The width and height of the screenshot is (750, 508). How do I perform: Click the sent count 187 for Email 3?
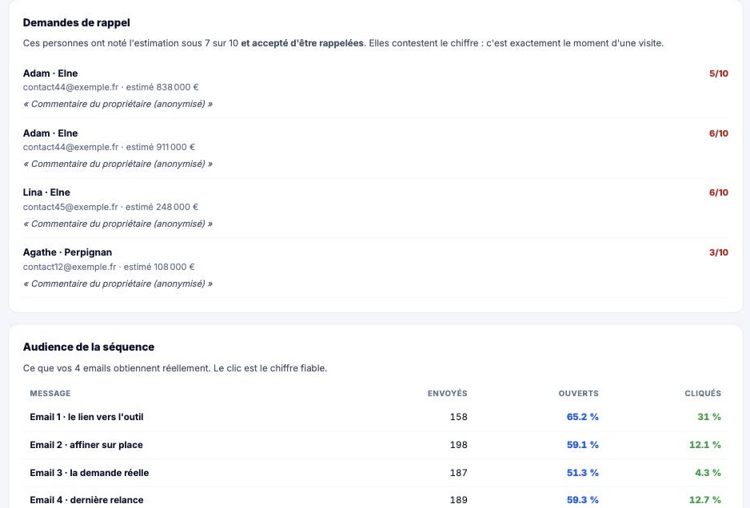click(x=458, y=473)
